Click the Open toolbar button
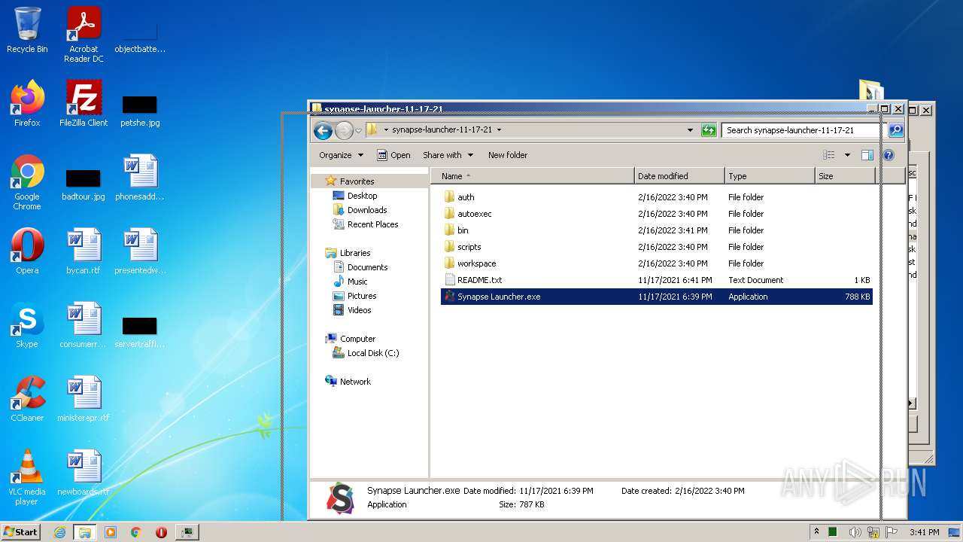This screenshot has width=963, height=542. [393, 155]
